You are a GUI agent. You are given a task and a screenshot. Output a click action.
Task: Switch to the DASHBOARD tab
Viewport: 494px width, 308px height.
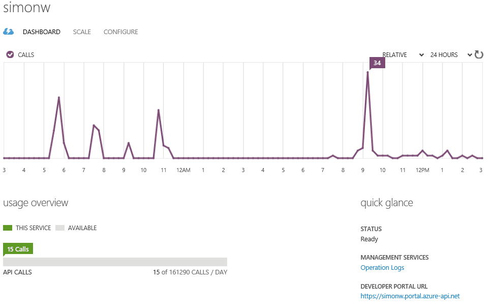click(x=42, y=32)
